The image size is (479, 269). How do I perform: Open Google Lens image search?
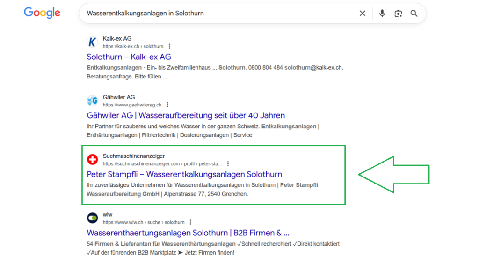coord(398,14)
